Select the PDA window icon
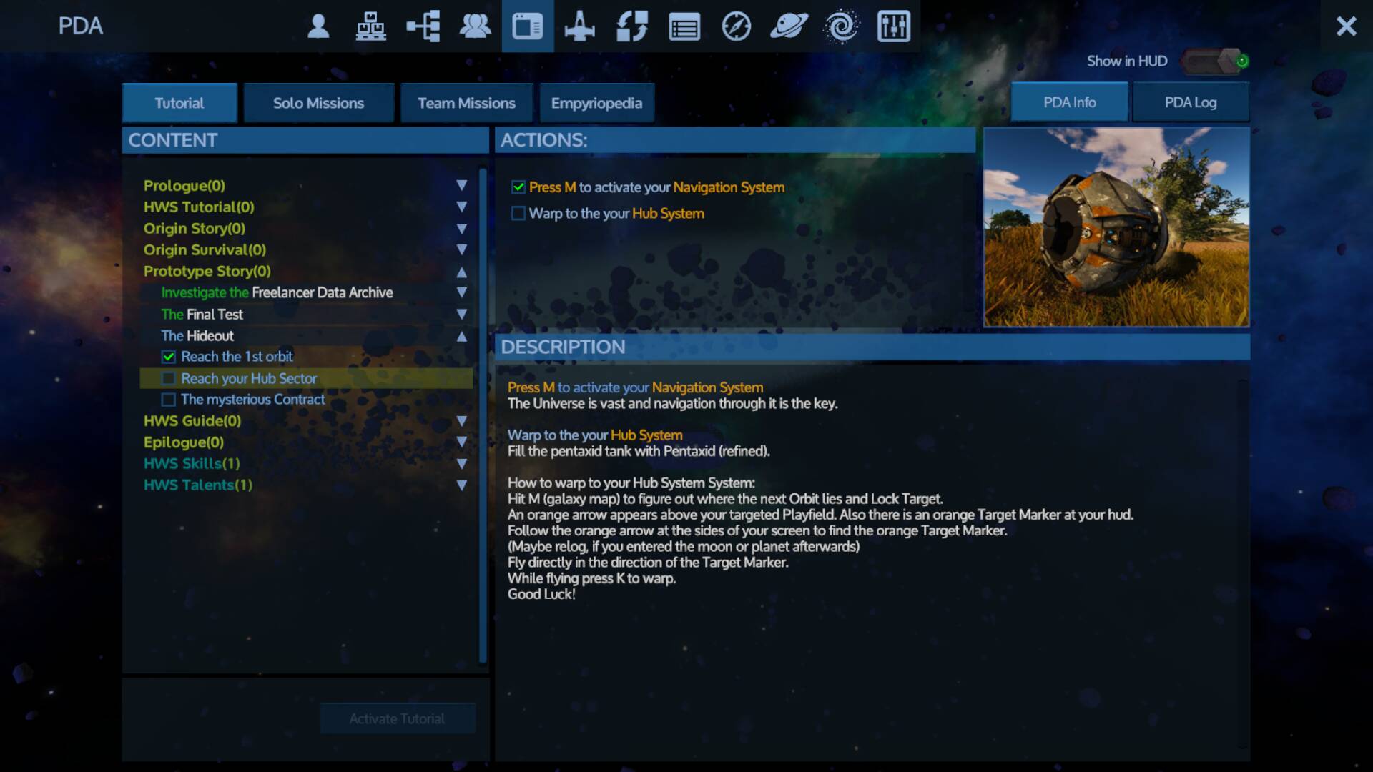The height and width of the screenshot is (772, 1373). click(528, 26)
